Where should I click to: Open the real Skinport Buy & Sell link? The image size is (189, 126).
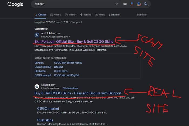[78, 93]
